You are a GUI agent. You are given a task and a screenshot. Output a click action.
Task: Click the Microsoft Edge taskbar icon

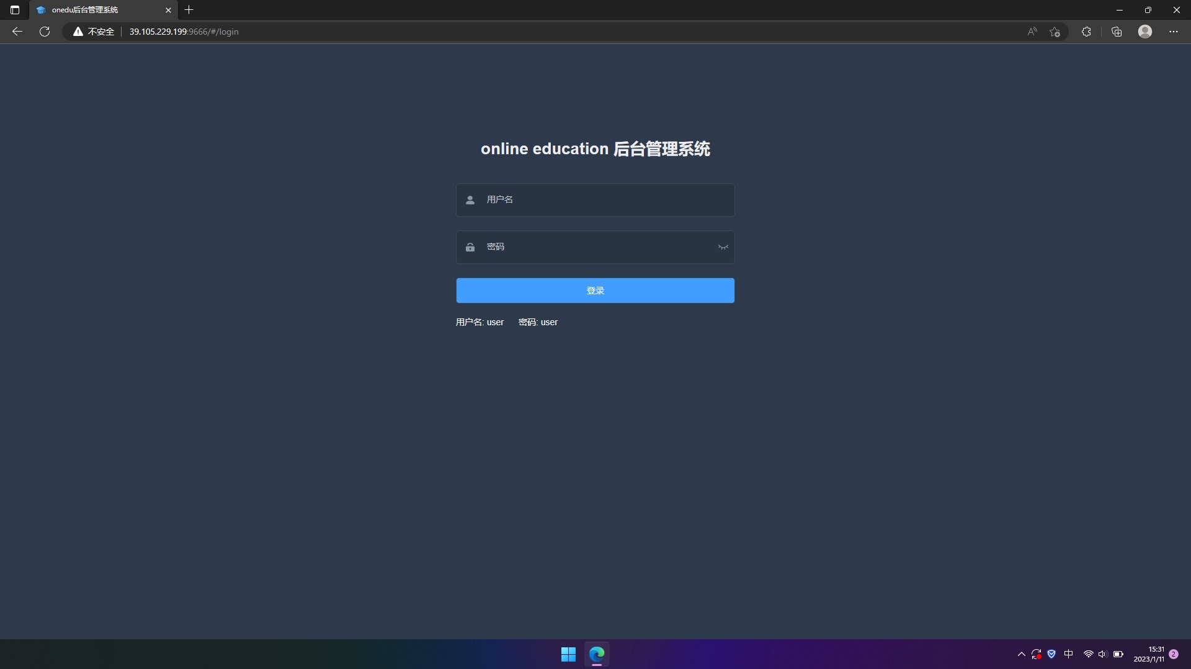(597, 654)
